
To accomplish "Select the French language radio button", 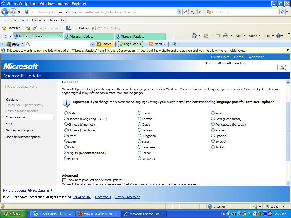I will 139,113.
